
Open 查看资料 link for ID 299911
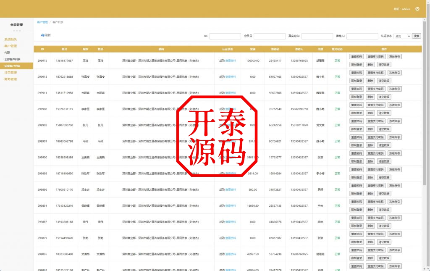point(231,93)
